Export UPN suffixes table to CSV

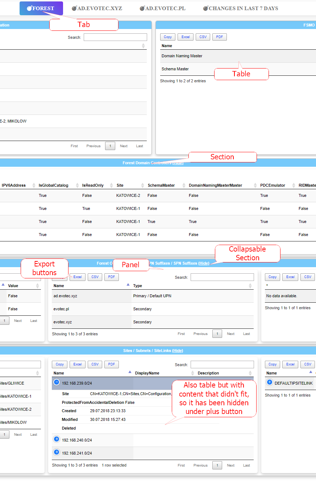pyautogui.click(x=95, y=277)
